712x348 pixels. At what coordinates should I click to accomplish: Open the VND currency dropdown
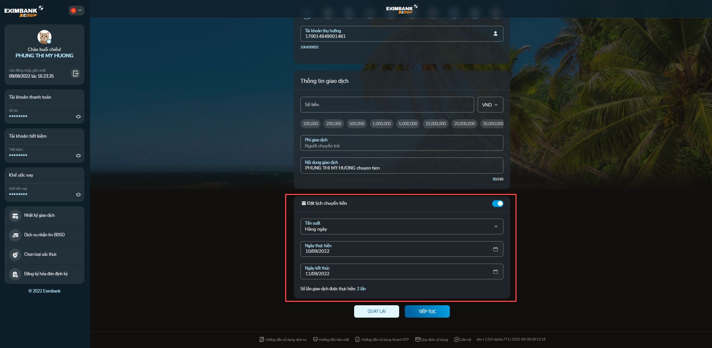[490, 105]
